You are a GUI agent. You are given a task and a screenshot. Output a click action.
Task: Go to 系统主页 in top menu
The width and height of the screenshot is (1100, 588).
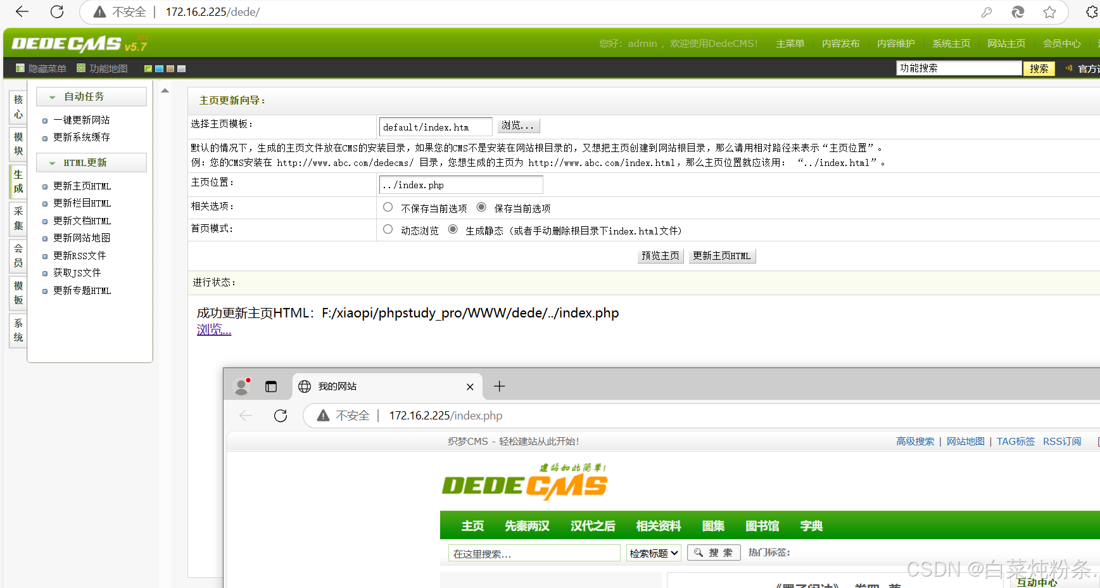point(951,43)
